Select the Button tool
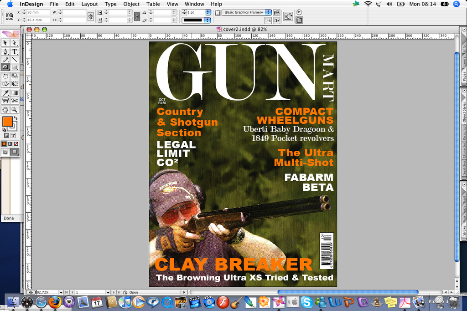This screenshot has height=311, width=467. 5,101
